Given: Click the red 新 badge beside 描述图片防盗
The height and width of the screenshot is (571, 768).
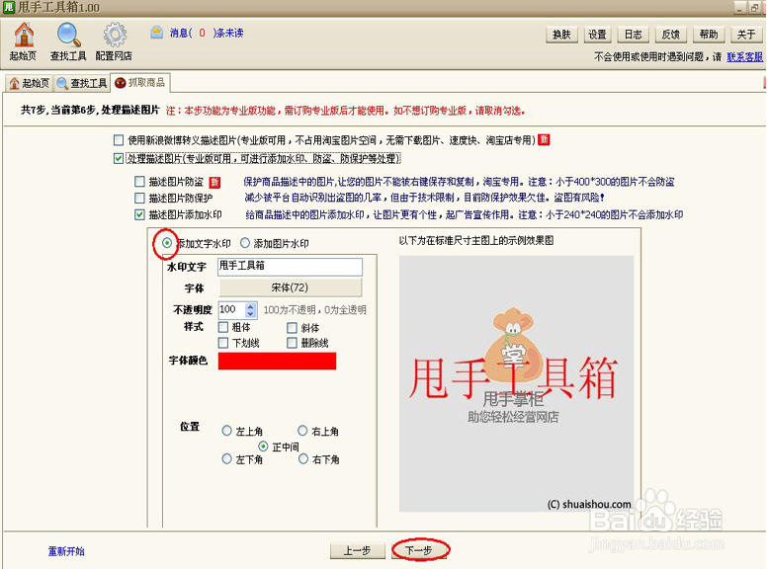Looking at the screenshot, I should [214, 182].
